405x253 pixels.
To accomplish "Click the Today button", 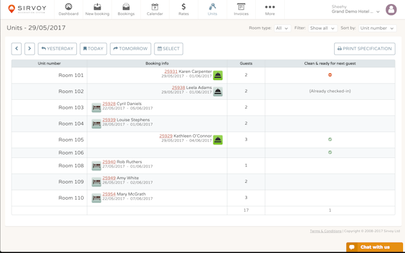I will point(93,49).
